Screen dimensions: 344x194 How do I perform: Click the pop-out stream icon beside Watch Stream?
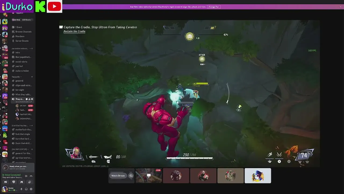[131, 176]
